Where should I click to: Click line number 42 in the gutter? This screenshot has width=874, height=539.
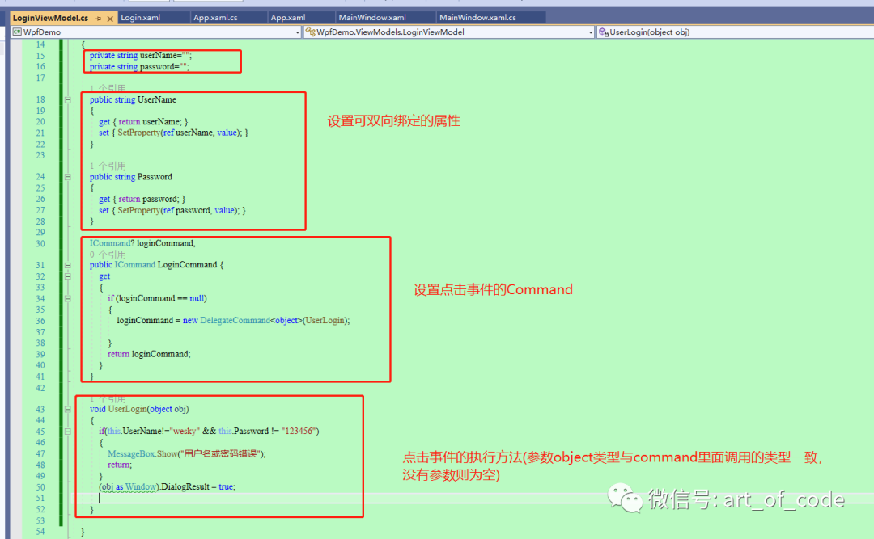(40, 388)
